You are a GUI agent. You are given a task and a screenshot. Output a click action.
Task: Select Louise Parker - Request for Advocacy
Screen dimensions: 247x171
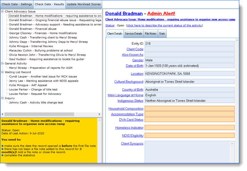pyautogui.click(x=35, y=94)
